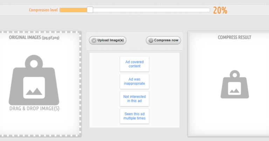The width and height of the screenshot is (269, 141).
Task: Choose 'Ad was inappropriate' feedback option
Action: 134,81
